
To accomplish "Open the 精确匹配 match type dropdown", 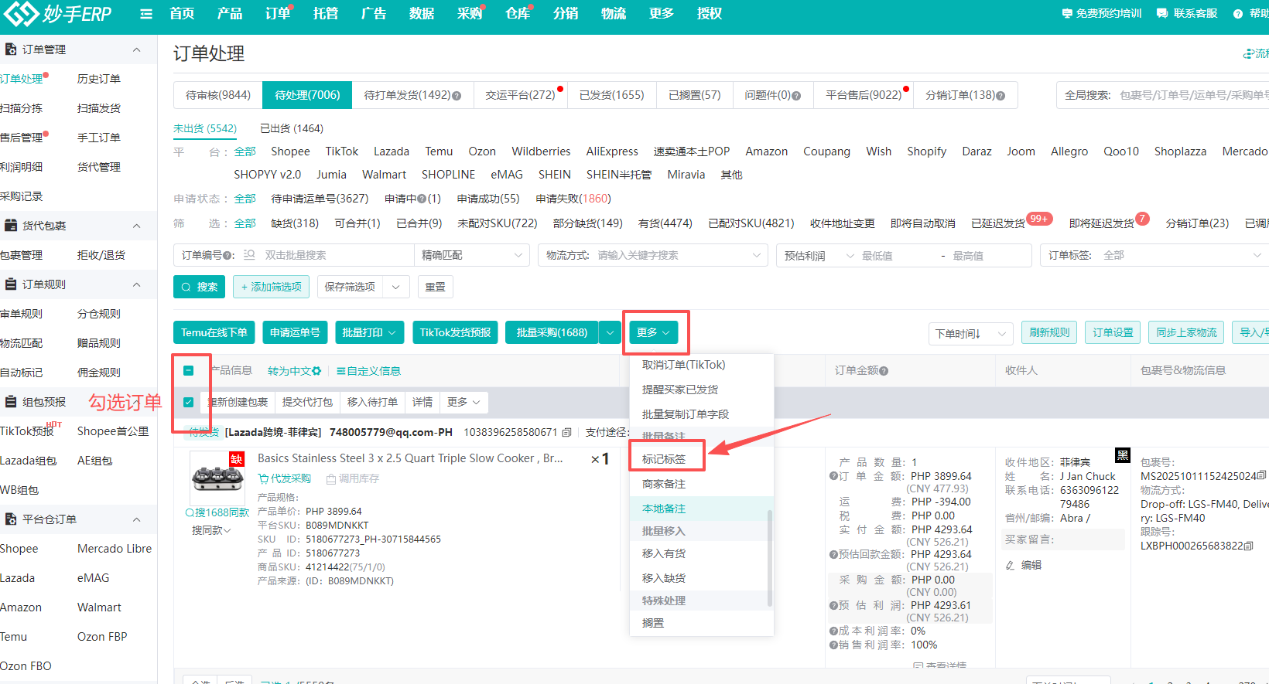I will (472, 255).
